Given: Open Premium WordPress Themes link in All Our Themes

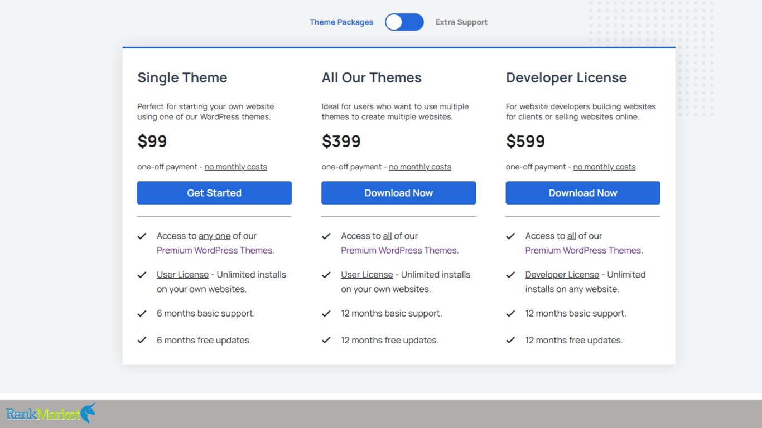Looking at the screenshot, I should (x=400, y=250).
